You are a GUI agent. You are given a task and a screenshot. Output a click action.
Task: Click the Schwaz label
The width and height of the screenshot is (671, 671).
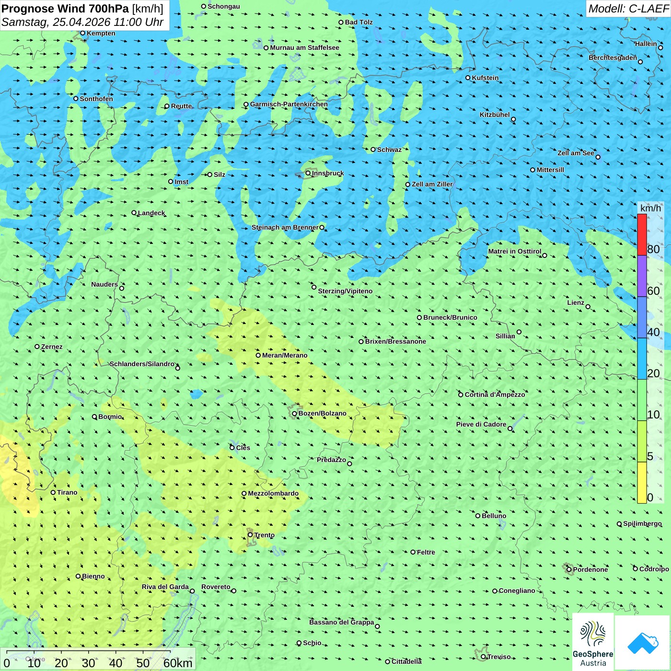point(389,150)
